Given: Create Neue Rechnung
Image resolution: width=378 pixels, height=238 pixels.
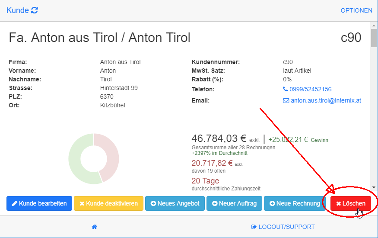Looking at the screenshot, I should pyautogui.click(x=295, y=203).
